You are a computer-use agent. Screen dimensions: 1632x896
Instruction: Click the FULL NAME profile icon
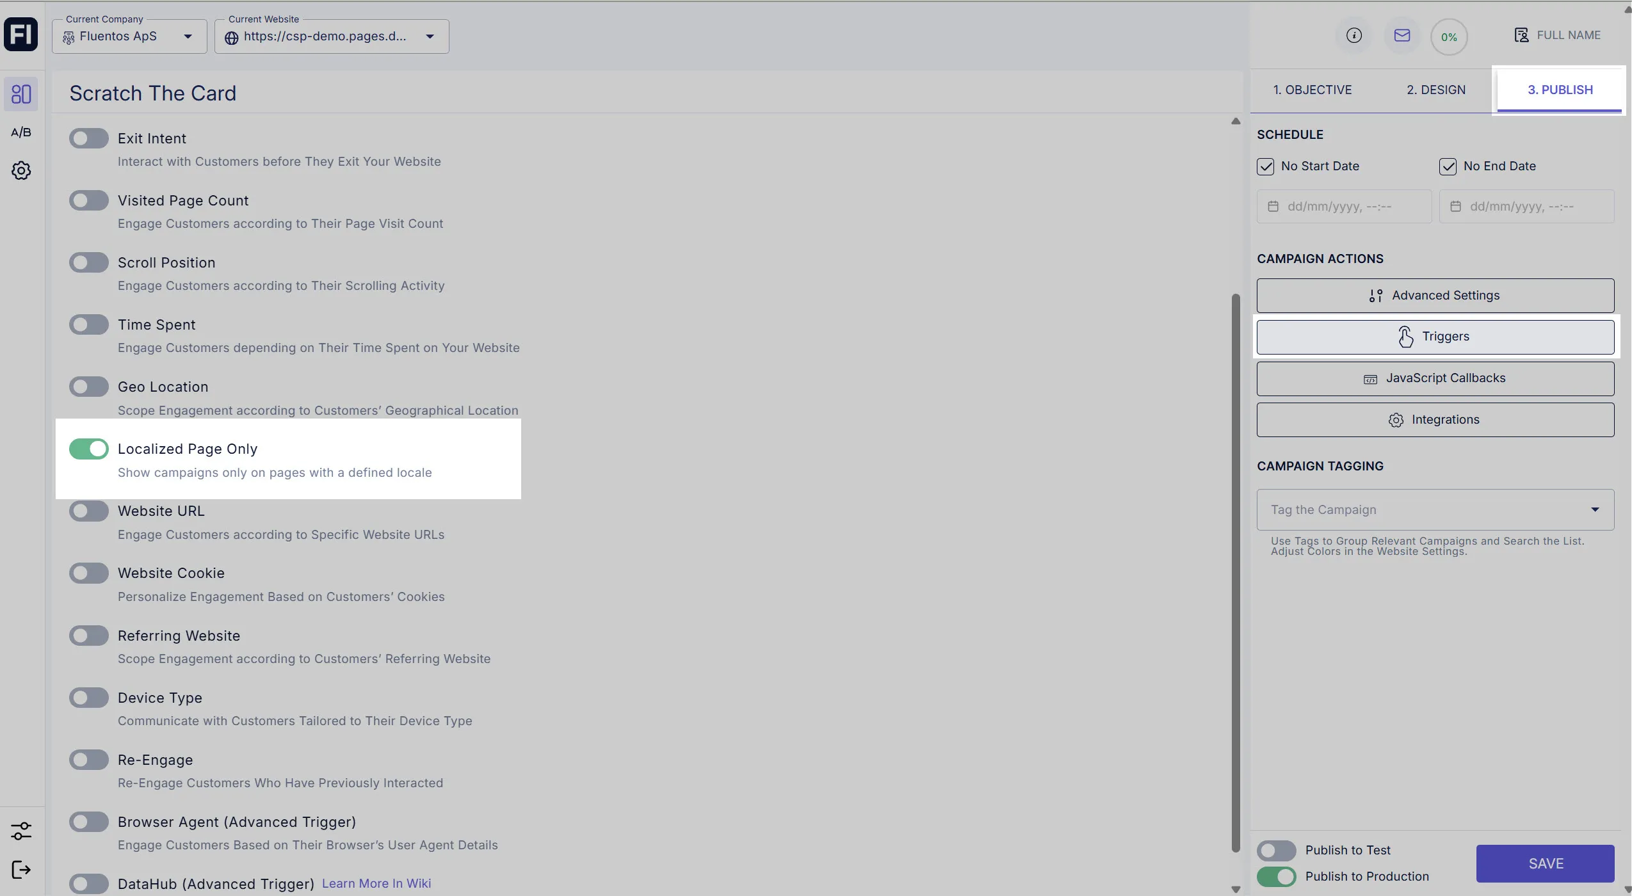tap(1521, 35)
